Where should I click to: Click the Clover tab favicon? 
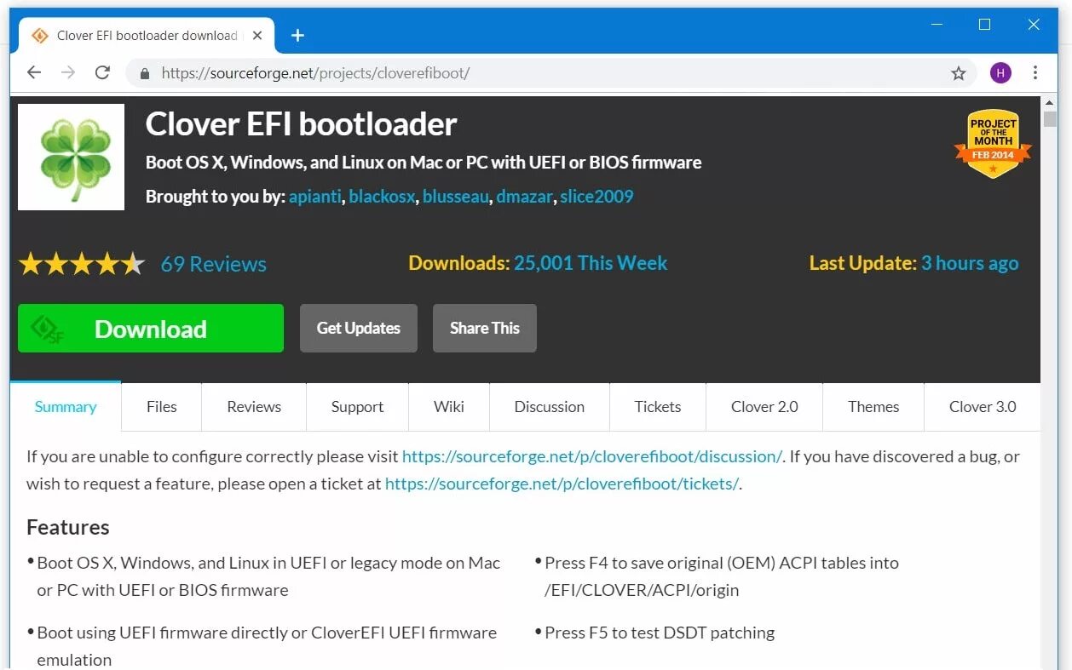(x=39, y=36)
